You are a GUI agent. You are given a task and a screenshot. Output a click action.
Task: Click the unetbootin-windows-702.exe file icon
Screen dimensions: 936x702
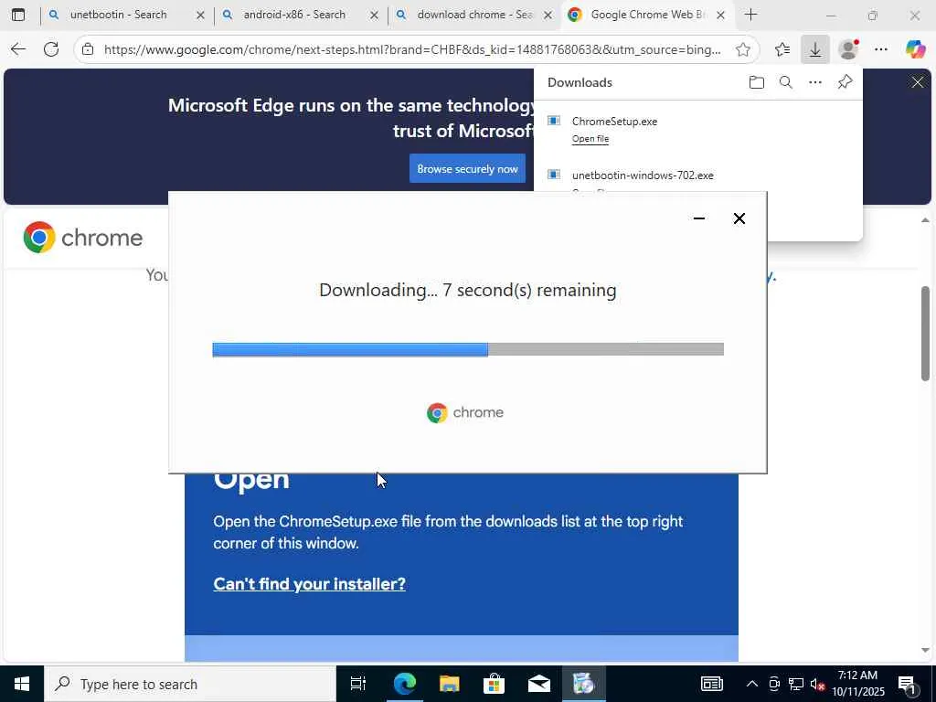pyautogui.click(x=554, y=175)
